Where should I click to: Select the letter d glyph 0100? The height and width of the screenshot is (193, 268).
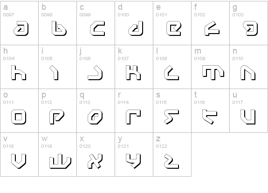pos(134,23)
